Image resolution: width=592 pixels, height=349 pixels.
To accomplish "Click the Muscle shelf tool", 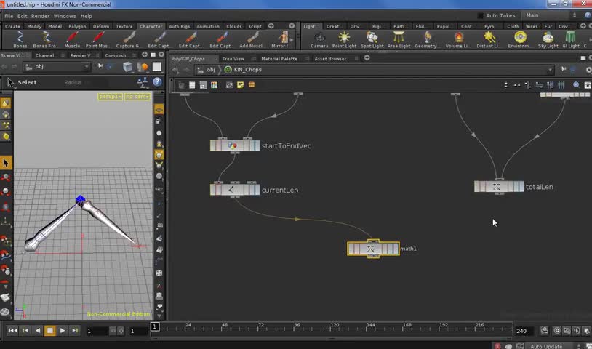I will point(72,39).
